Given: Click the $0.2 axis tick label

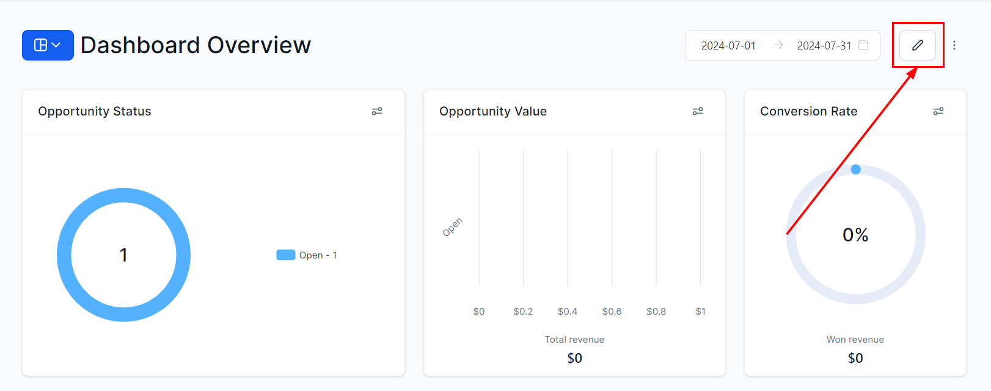Looking at the screenshot, I should coord(523,312).
